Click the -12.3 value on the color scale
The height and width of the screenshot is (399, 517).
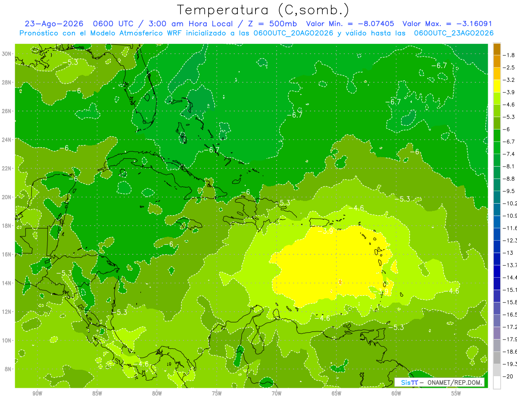pos(511,241)
